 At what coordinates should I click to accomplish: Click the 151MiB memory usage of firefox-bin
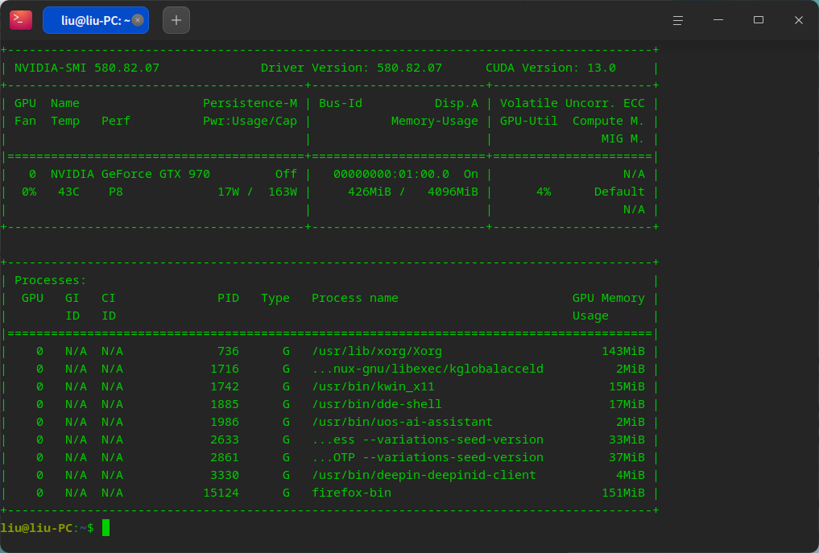(623, 493)
